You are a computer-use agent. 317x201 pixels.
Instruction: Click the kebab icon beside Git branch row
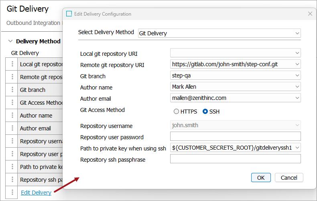click(12, 90)
